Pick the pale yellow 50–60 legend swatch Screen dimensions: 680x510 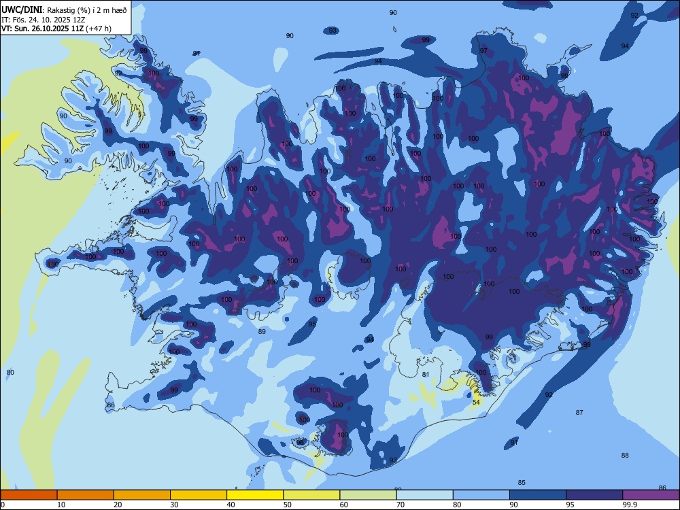pos(312,495)
